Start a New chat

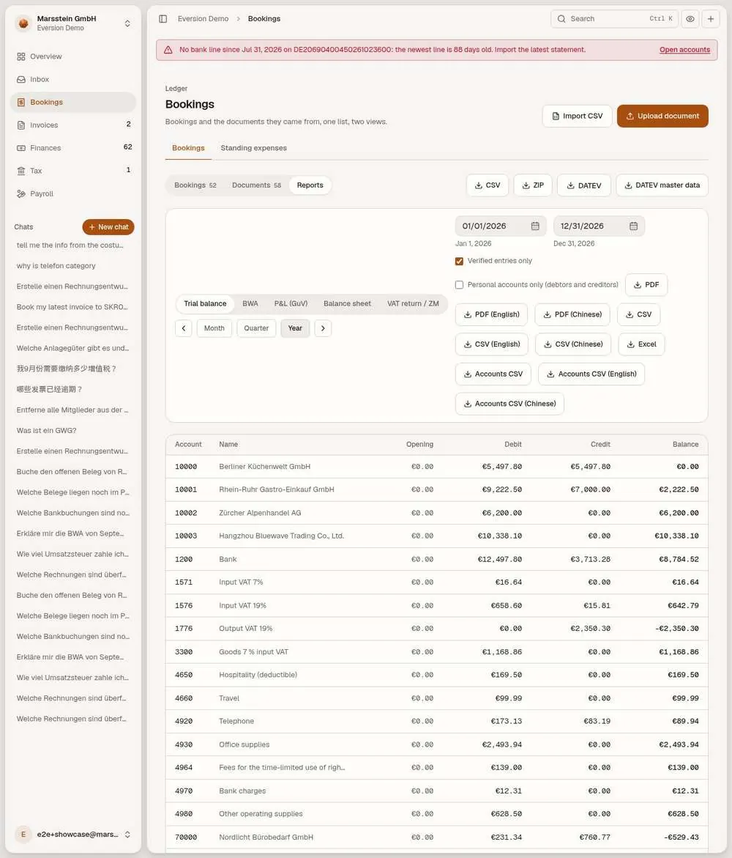(x=108, y=227)
